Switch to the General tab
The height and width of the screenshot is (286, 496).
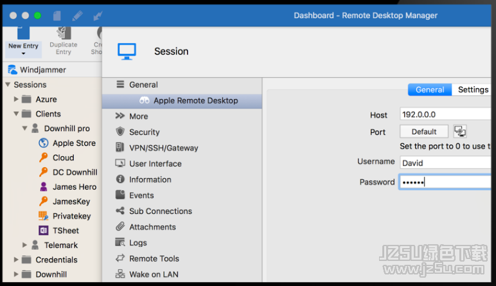(430, 89)
